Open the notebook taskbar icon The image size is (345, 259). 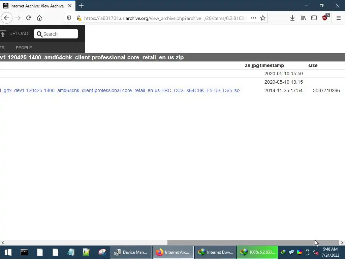71,252
